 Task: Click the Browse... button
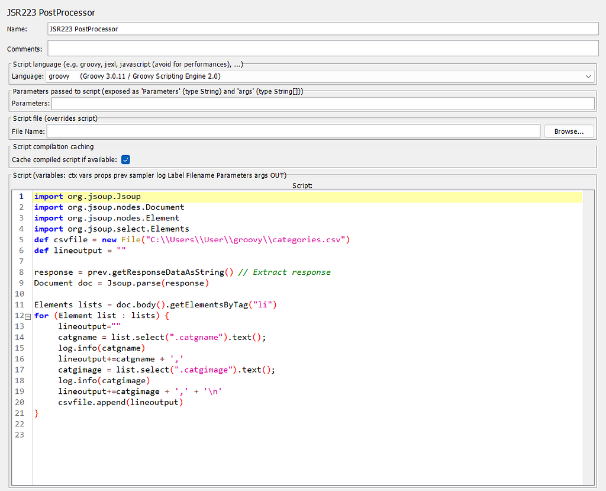click(x=569, y=131)
